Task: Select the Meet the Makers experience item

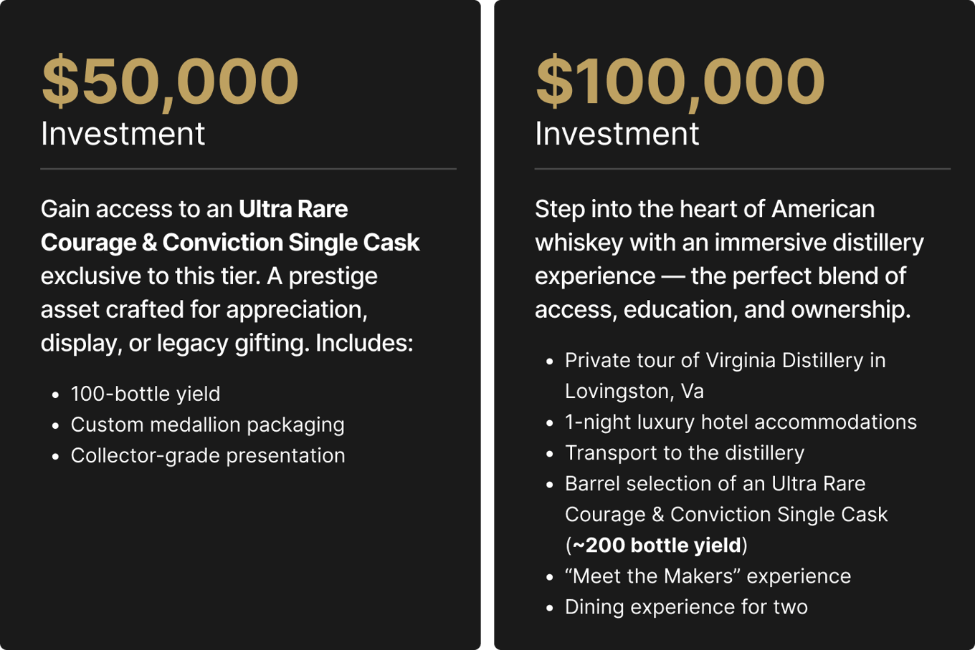Action: pos(708,576)
